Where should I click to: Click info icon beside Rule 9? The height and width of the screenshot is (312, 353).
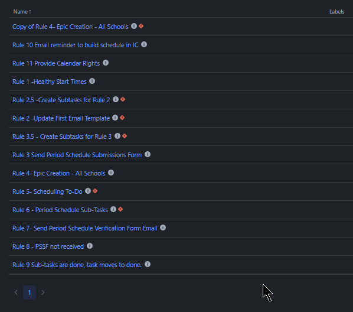(x=148, y=264)
